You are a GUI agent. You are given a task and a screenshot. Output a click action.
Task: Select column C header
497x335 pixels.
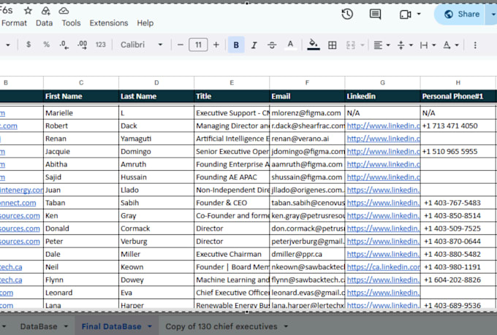click(x=81, y=83)
